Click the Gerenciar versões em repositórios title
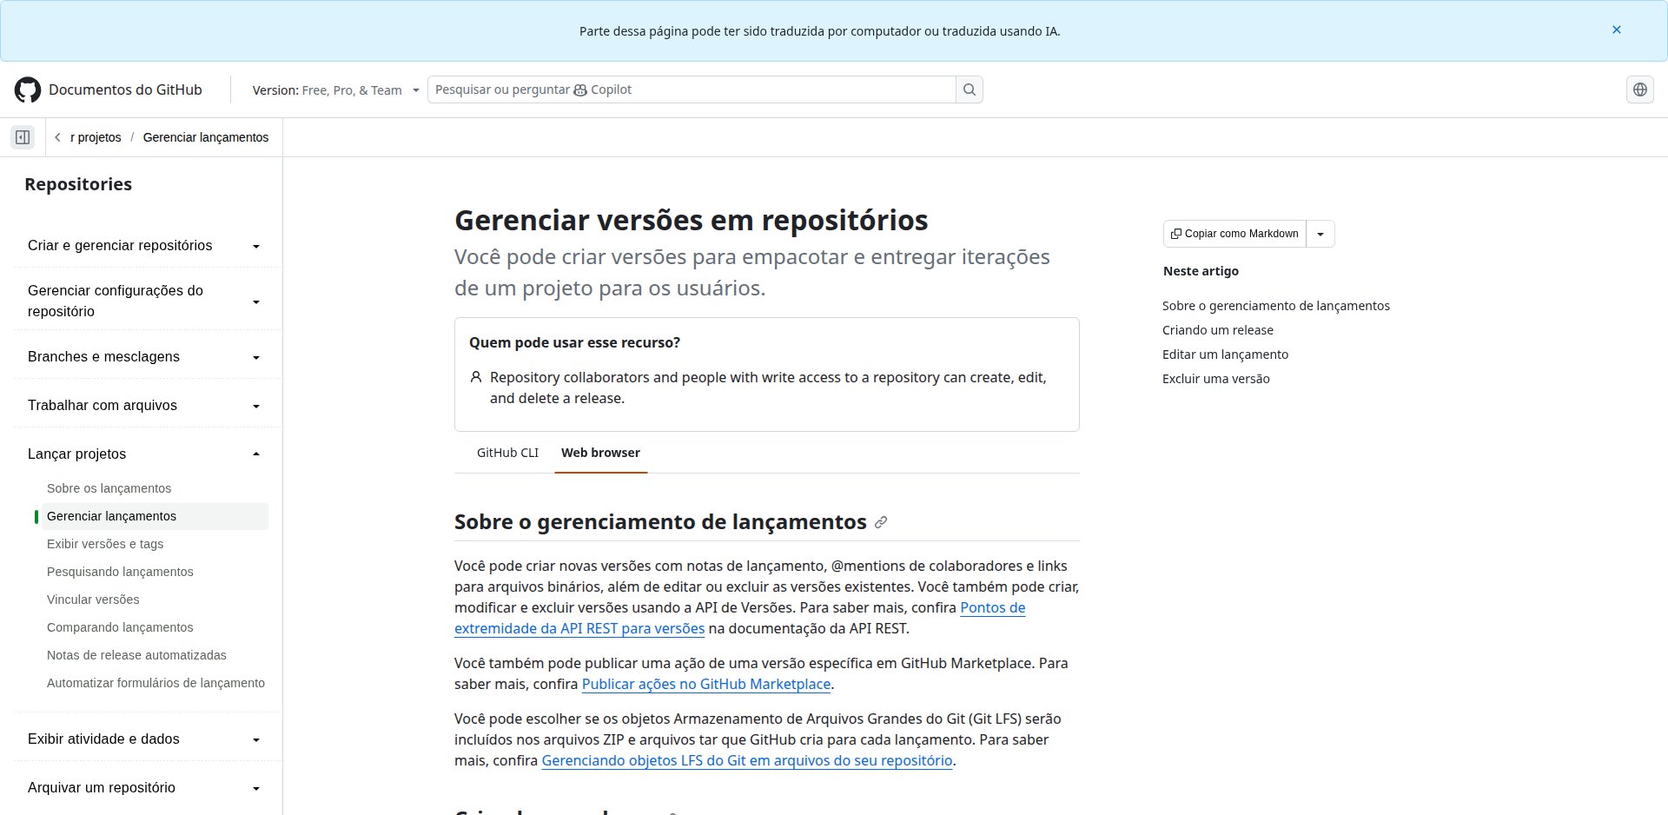Image resolution: width=1668 pixels, height=815 pixels. 692,221
